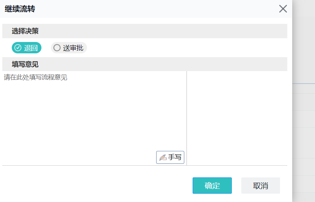Click the vertical divider between opinion panes

tap(187, 117)
